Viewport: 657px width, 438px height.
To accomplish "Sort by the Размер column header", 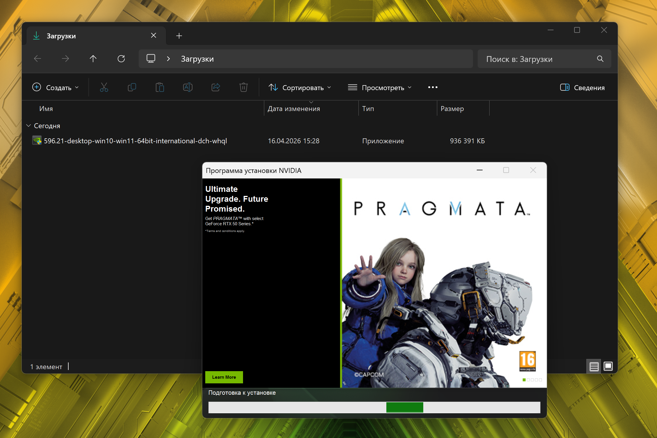I will (452, 109).
